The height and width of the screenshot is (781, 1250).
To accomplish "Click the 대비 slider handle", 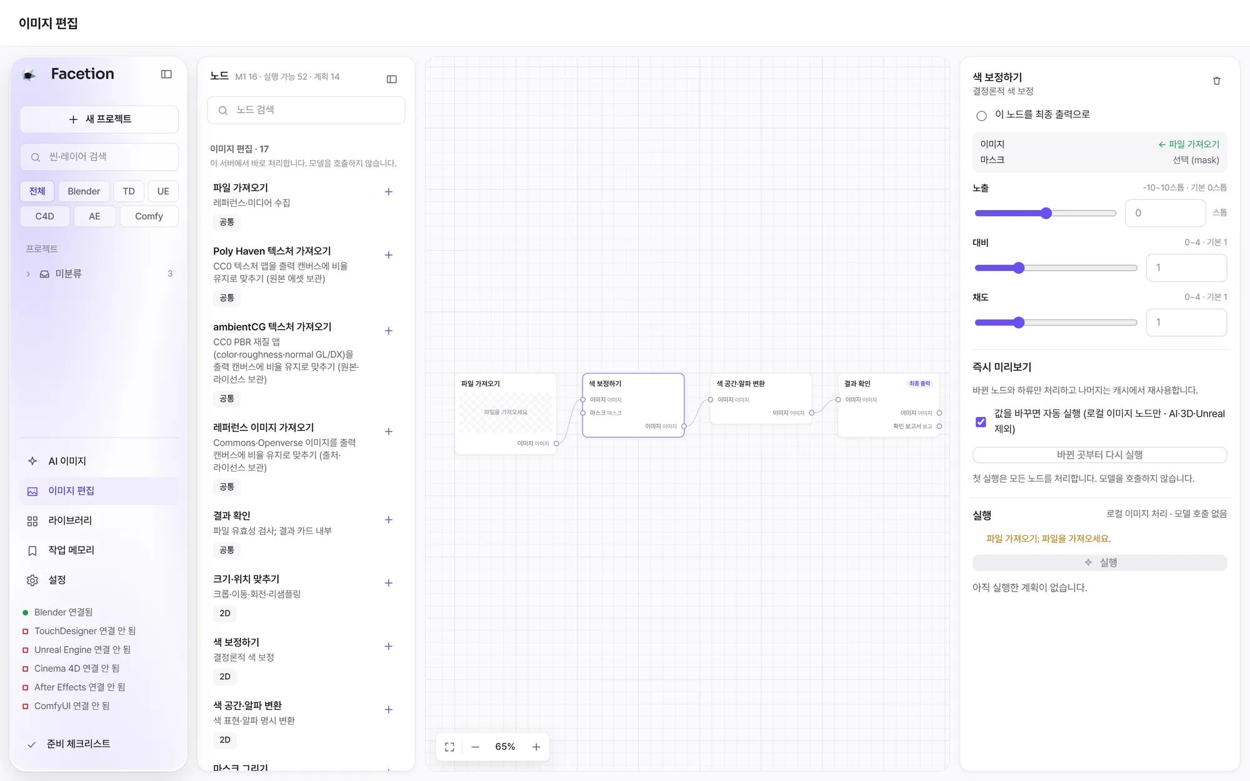I will coord(1019,268).
